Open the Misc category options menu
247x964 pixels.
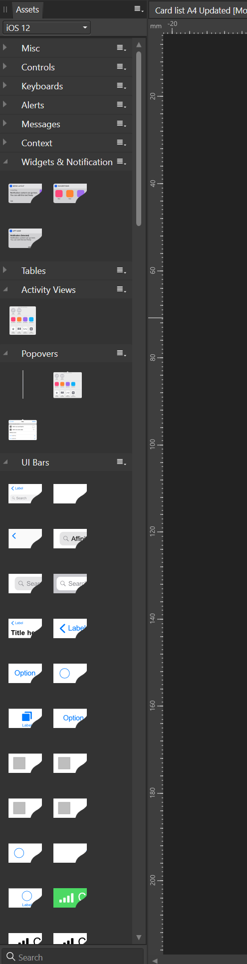tap(121, 48)
